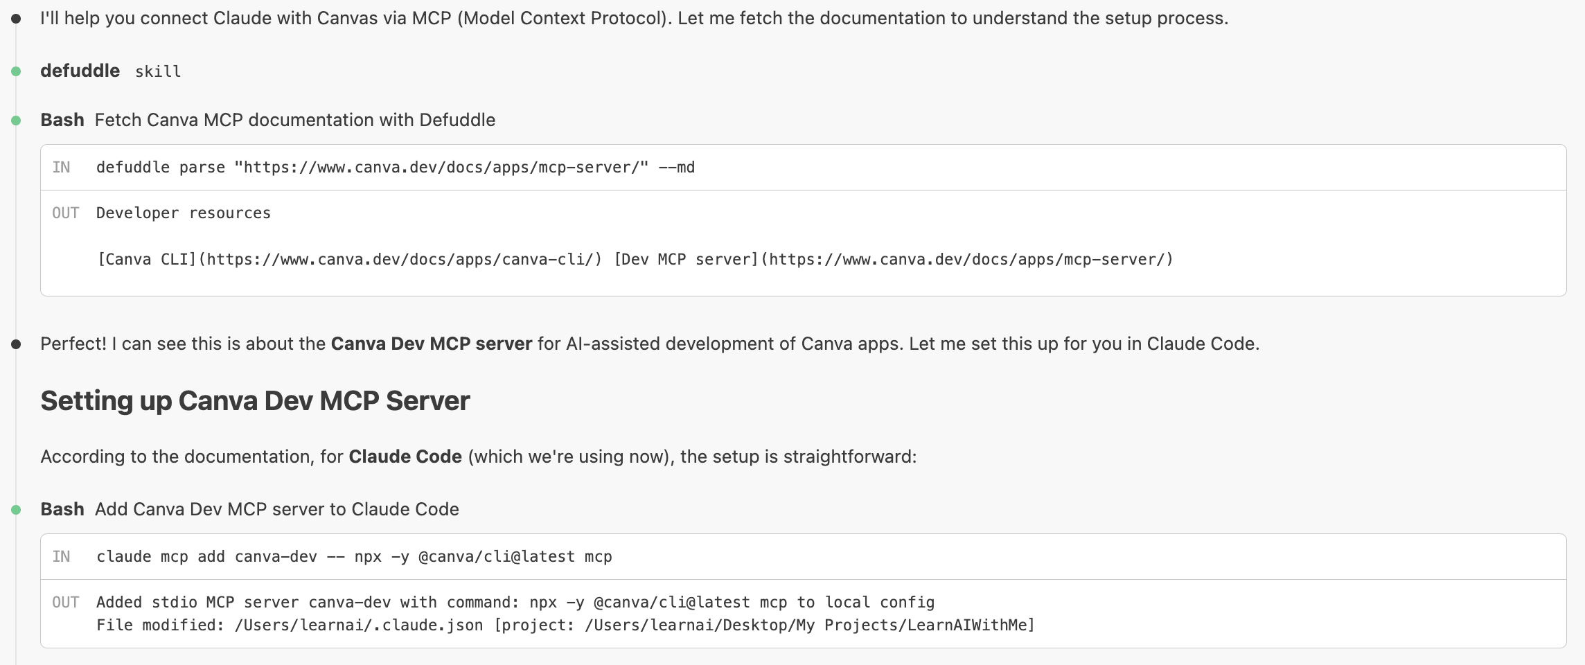Click the OUT label of the mcp add result
The width and height of the screenshot is (1585, 665).
[x=65, y=603]
